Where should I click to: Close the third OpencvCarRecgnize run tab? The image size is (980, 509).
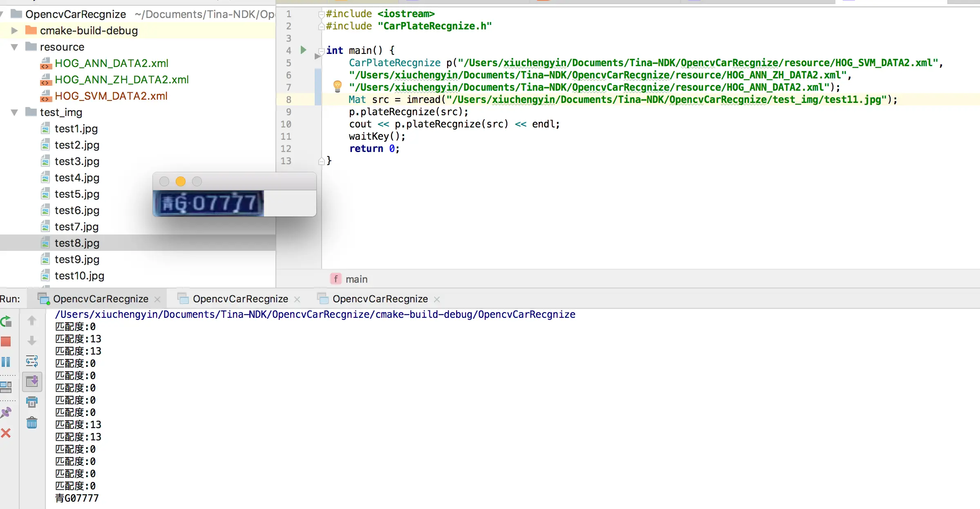point(437,299)
